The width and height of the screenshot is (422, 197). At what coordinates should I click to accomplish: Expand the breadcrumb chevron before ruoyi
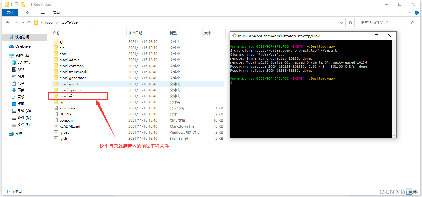pos(41,22)
